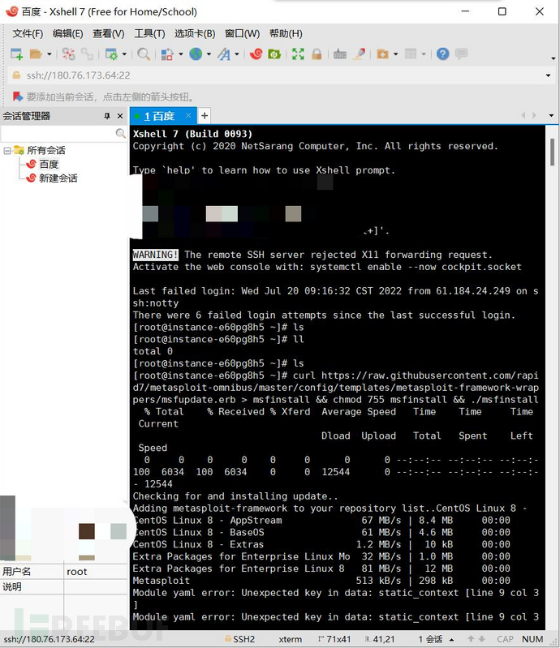Click the keyboard key-mapping icon
560x648 pixels.
tap(340, 54)
